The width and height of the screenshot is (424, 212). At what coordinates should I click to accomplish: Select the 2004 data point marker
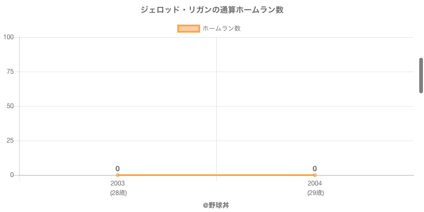pyautogui.click(x=315, y=175)
